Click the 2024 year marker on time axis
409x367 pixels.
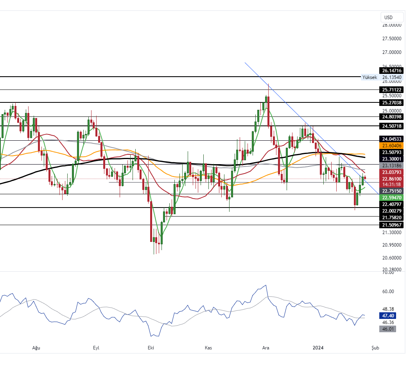click(318, 347)
